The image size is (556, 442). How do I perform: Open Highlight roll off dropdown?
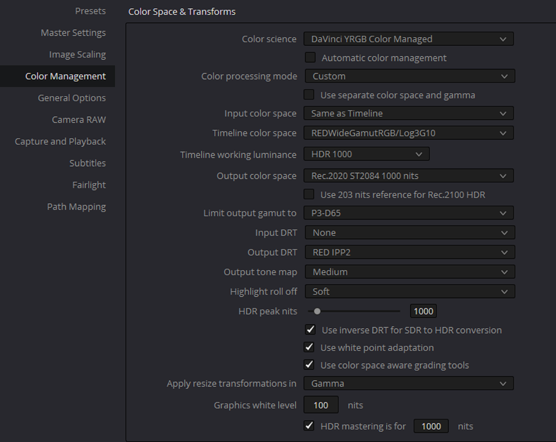coord(410,291)
